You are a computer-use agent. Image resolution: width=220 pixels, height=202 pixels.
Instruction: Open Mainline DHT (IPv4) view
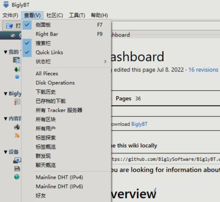[66, 177]
